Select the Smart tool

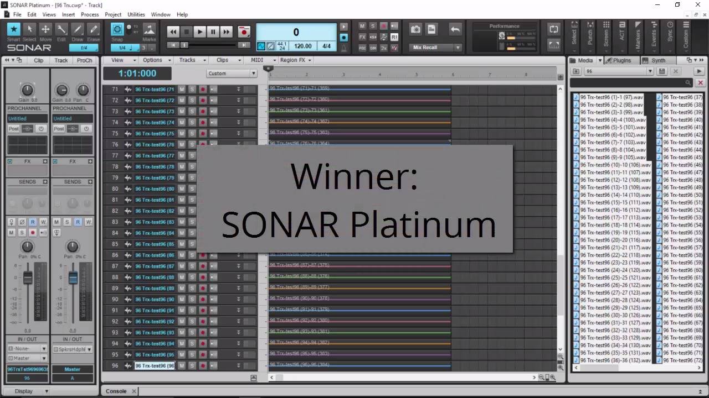[x=14, y=30]
